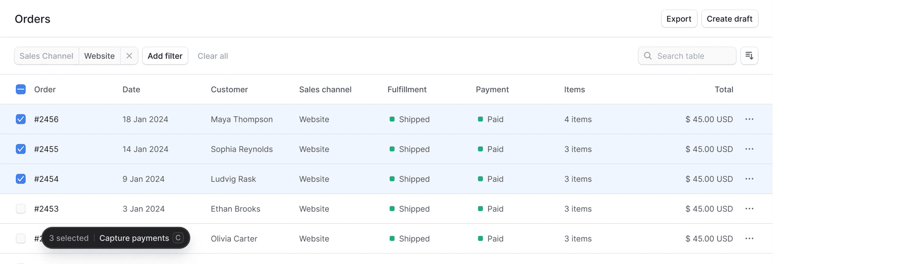Click the Items column header
This screenshot has height=264, width=922.
[575, 90]
